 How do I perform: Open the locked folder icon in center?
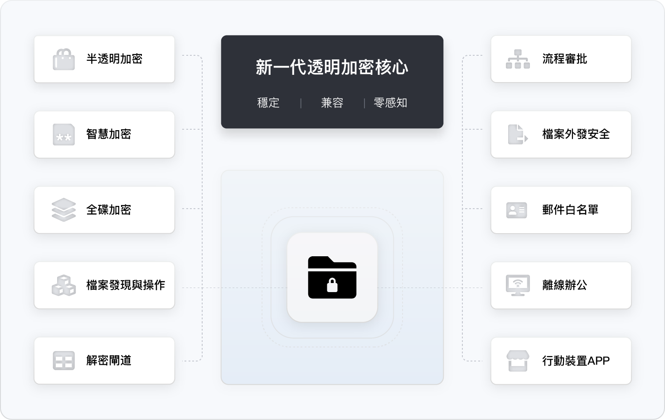pos(332,278)
